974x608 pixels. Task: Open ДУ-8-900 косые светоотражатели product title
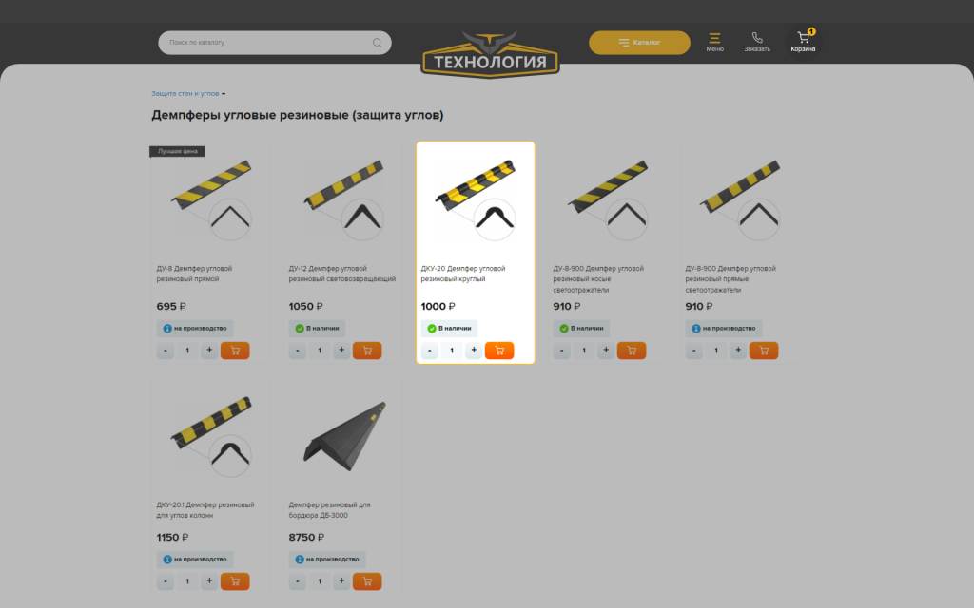click(x=598, y=279)
